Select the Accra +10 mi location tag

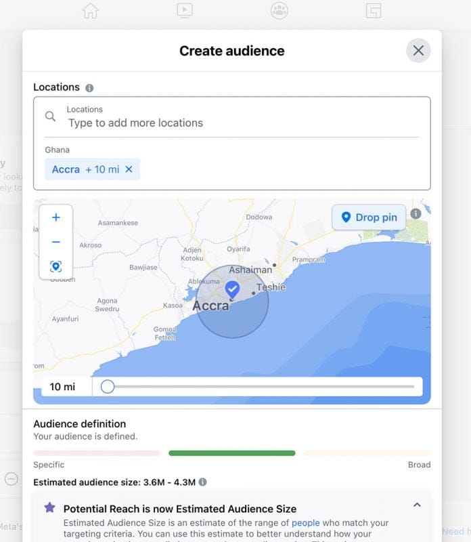tap(92, 169)
